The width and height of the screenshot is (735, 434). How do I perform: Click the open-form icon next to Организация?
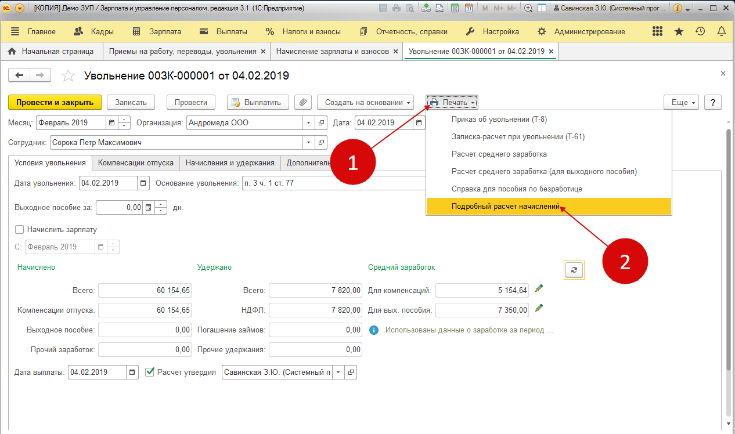tap(322, 123)
